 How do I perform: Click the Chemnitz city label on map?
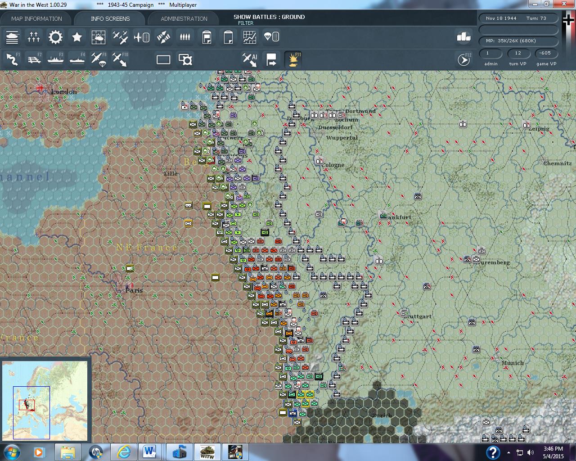pos(557,163)
